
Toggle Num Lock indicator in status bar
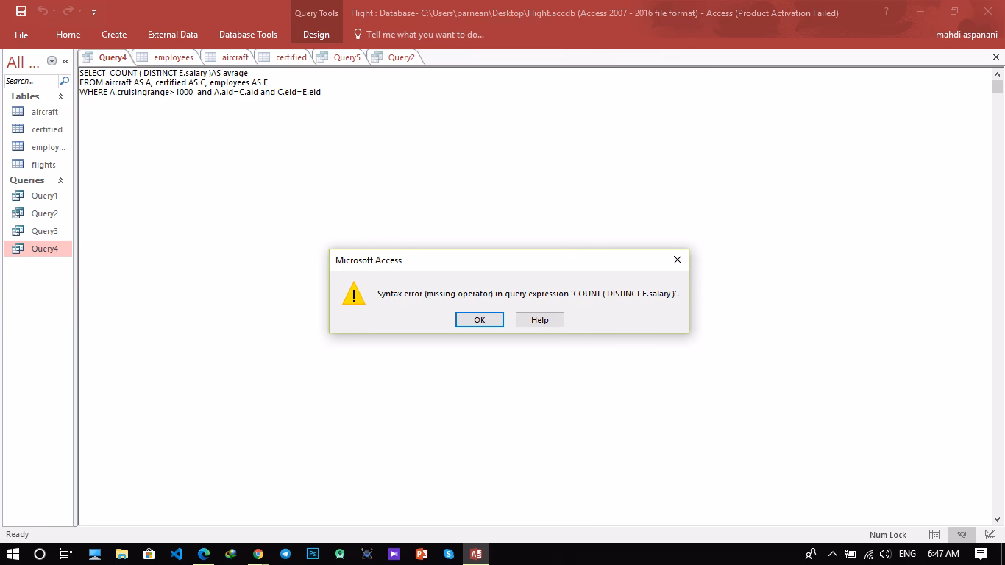click(x=889, y=535)
